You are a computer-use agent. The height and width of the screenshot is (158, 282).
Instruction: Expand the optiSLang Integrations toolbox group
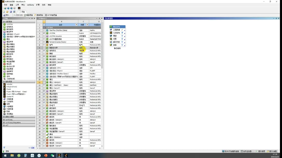(4, 122)
